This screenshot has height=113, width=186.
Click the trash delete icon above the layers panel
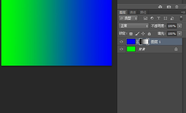(x=177, y=7)
